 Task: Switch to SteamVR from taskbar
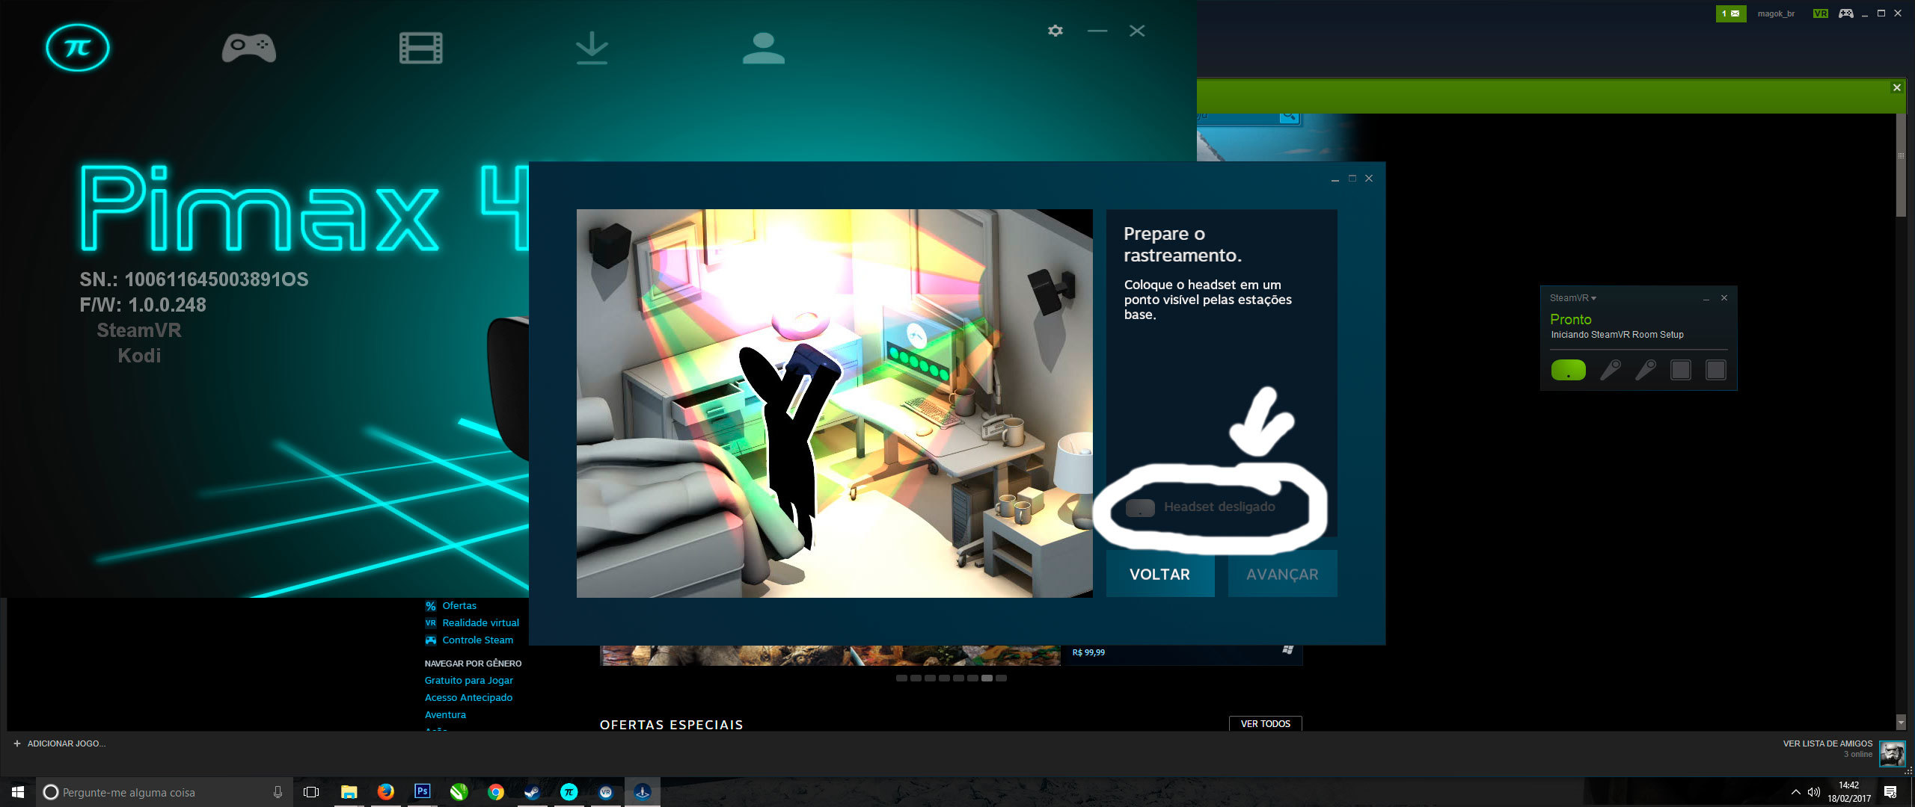605,792
